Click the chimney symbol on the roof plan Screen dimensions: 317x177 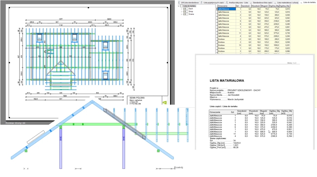(x=49, y=52)
